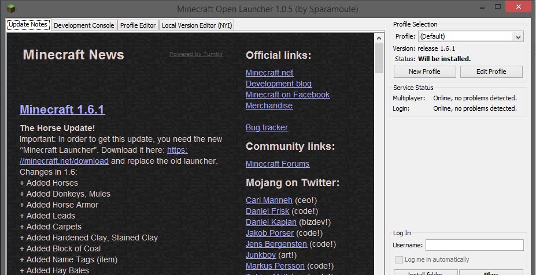Screen dimensions: 536x275
Task: Open the Minecraft Forums community link
Action: point(277,164)
